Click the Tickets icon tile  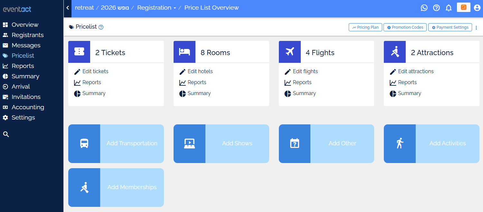point(79,52)
